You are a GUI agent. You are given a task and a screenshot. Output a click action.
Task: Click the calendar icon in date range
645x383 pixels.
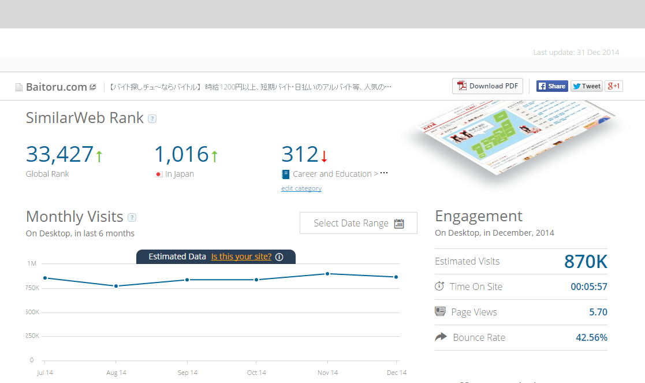[399, 224]
